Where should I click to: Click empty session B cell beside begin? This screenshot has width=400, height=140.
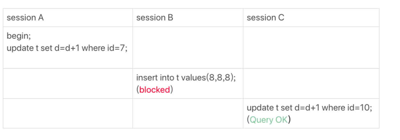[188, 48]
